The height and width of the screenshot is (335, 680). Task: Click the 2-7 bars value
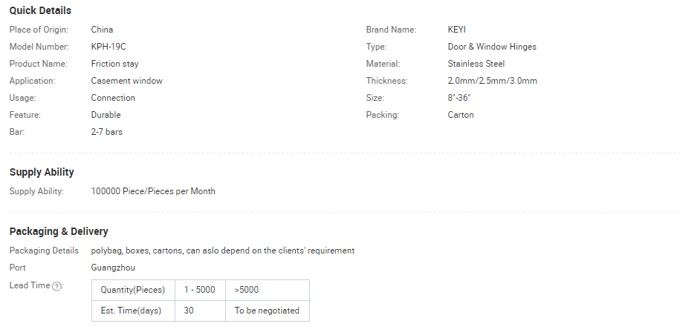[x=106, y=132]
